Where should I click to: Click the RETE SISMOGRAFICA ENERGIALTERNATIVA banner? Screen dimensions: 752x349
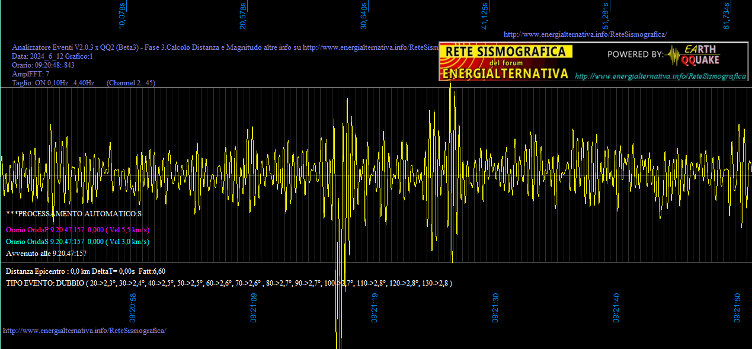point(505,62)
